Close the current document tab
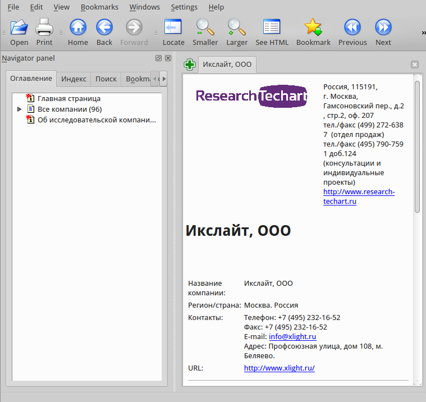Image resolution: width=426 pixels, height=402 pixels. [x=415, y=65]
